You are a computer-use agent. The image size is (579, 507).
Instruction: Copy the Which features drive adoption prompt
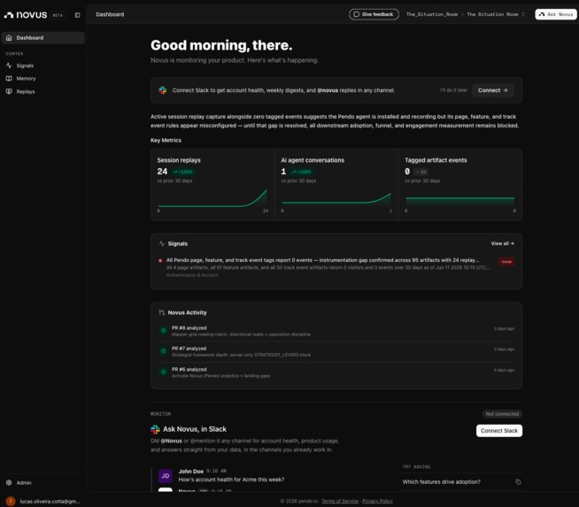point(518,482)
